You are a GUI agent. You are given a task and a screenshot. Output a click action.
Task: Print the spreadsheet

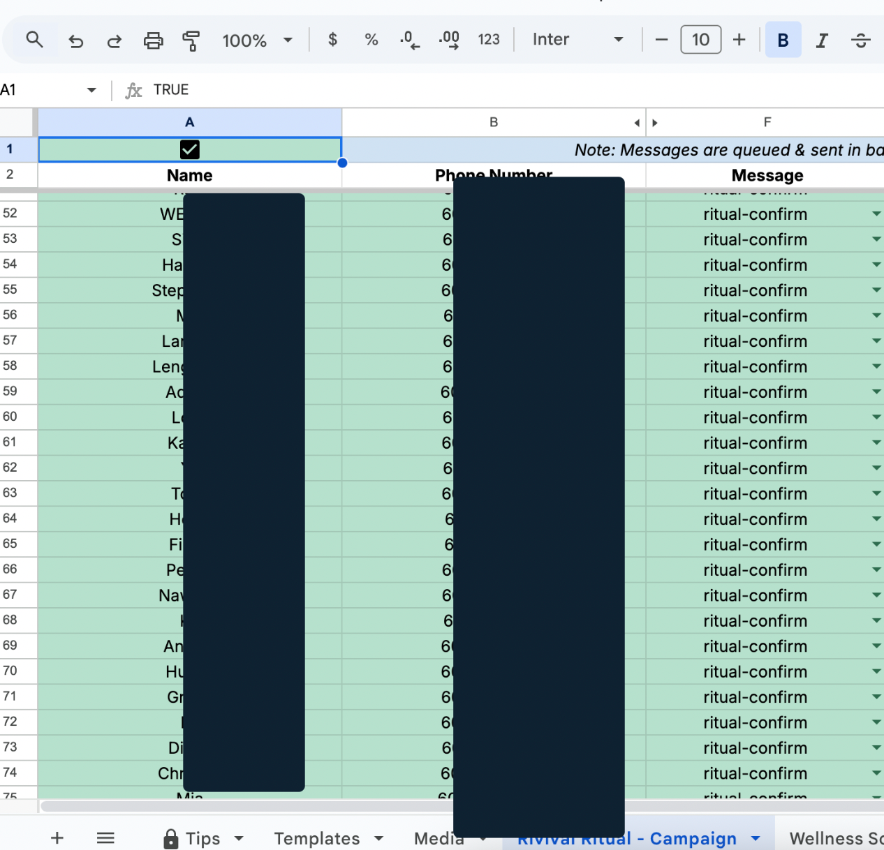pos(153,40)
